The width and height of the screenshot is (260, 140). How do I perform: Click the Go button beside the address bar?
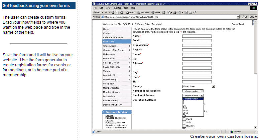click(244, 17)
